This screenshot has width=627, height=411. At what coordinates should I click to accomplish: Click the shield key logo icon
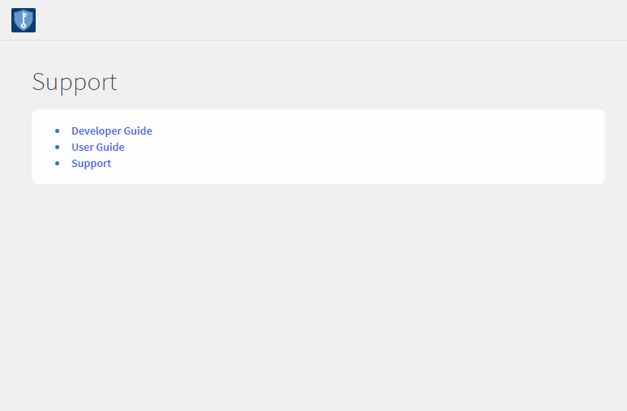24,20
